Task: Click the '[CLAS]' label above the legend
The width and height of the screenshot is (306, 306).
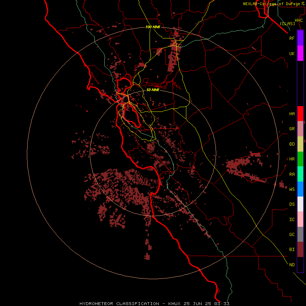Action: [287, 23]
